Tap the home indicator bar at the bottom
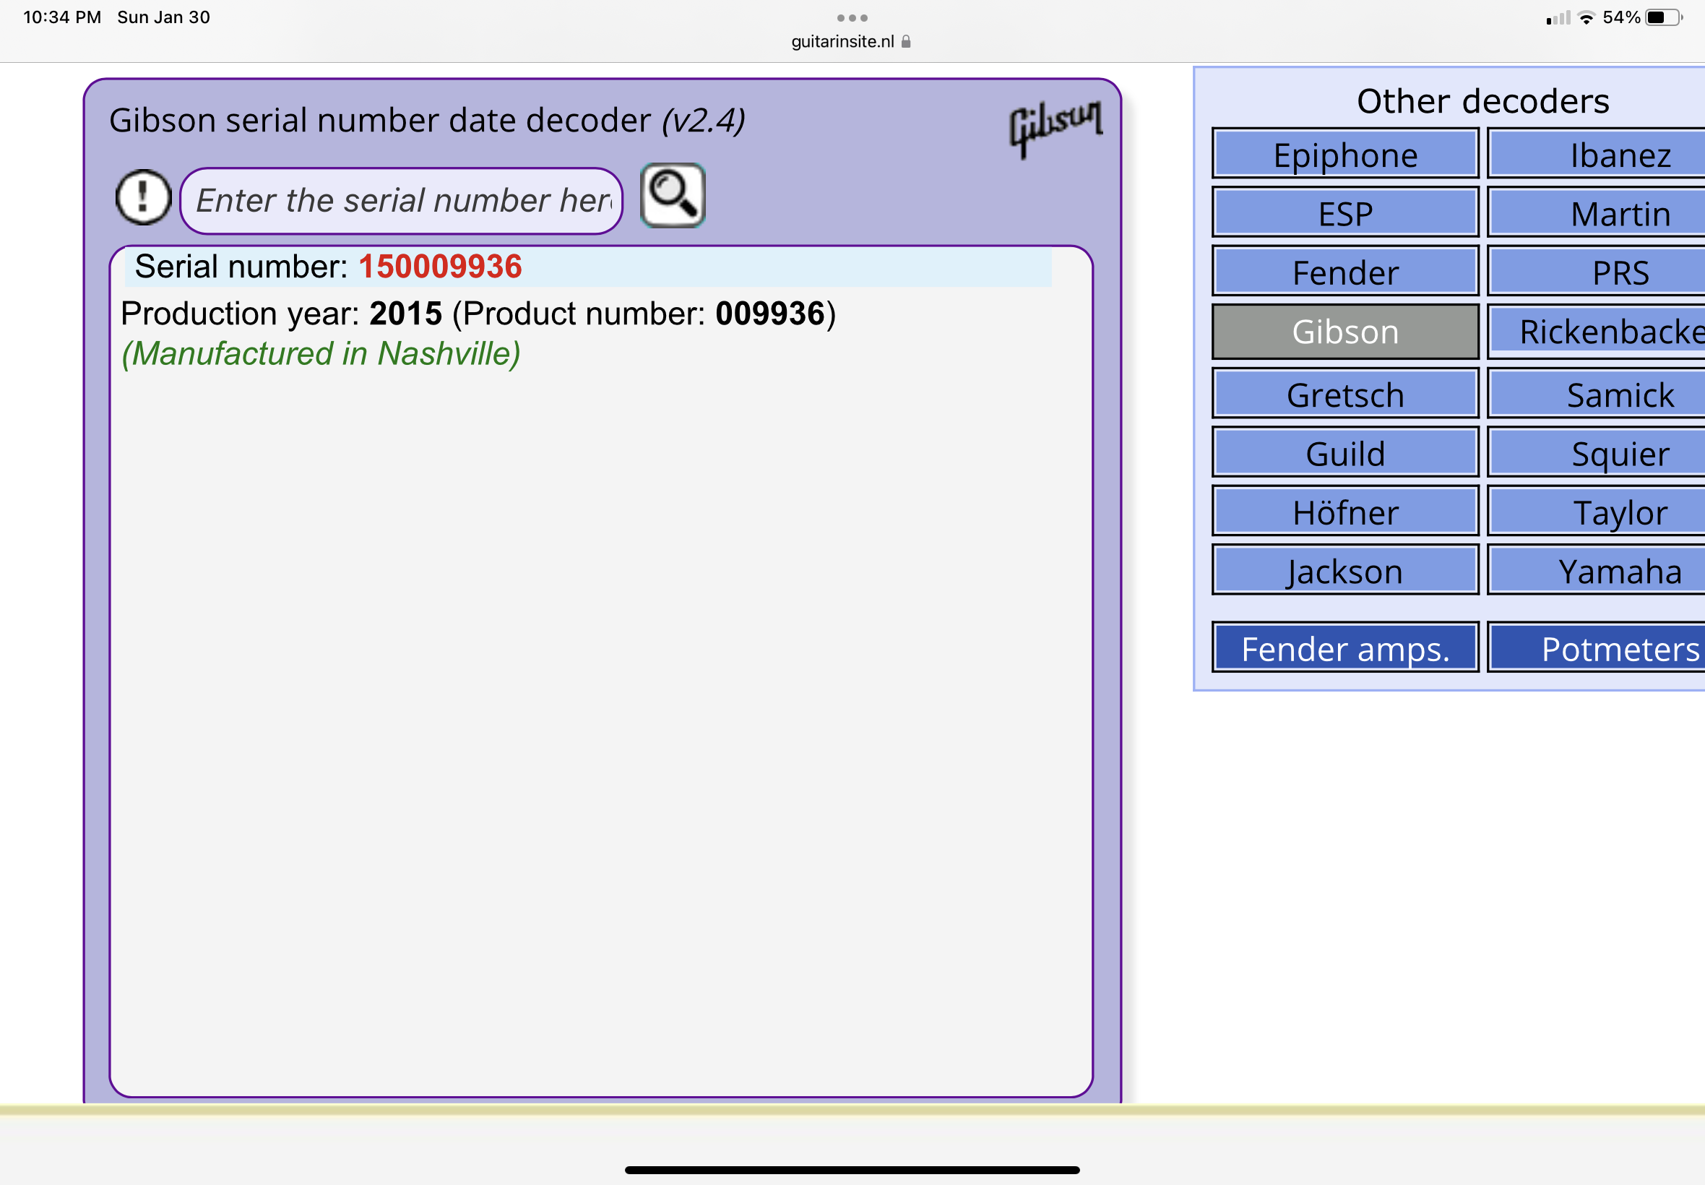 click(852, 1170)
